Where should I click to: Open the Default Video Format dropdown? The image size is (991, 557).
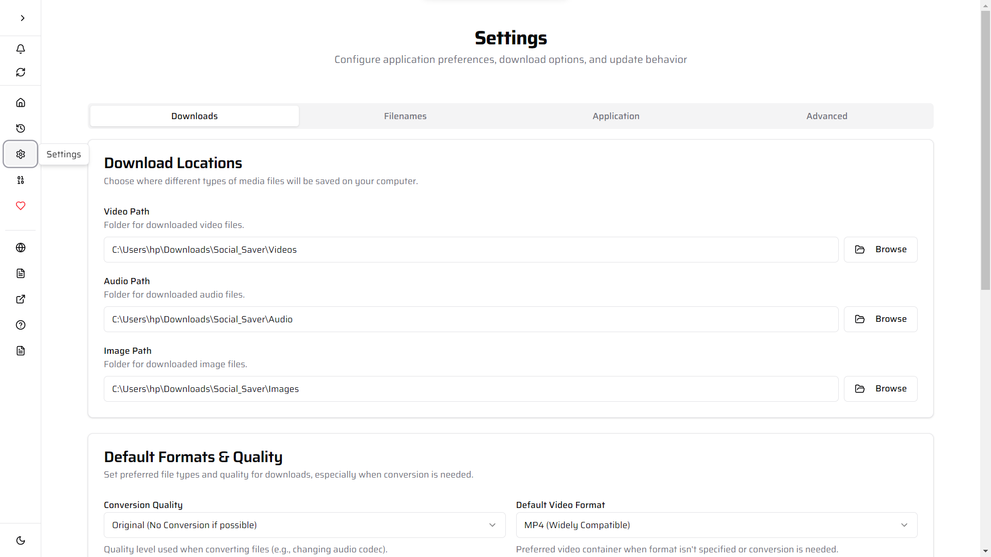coord(716,525)
